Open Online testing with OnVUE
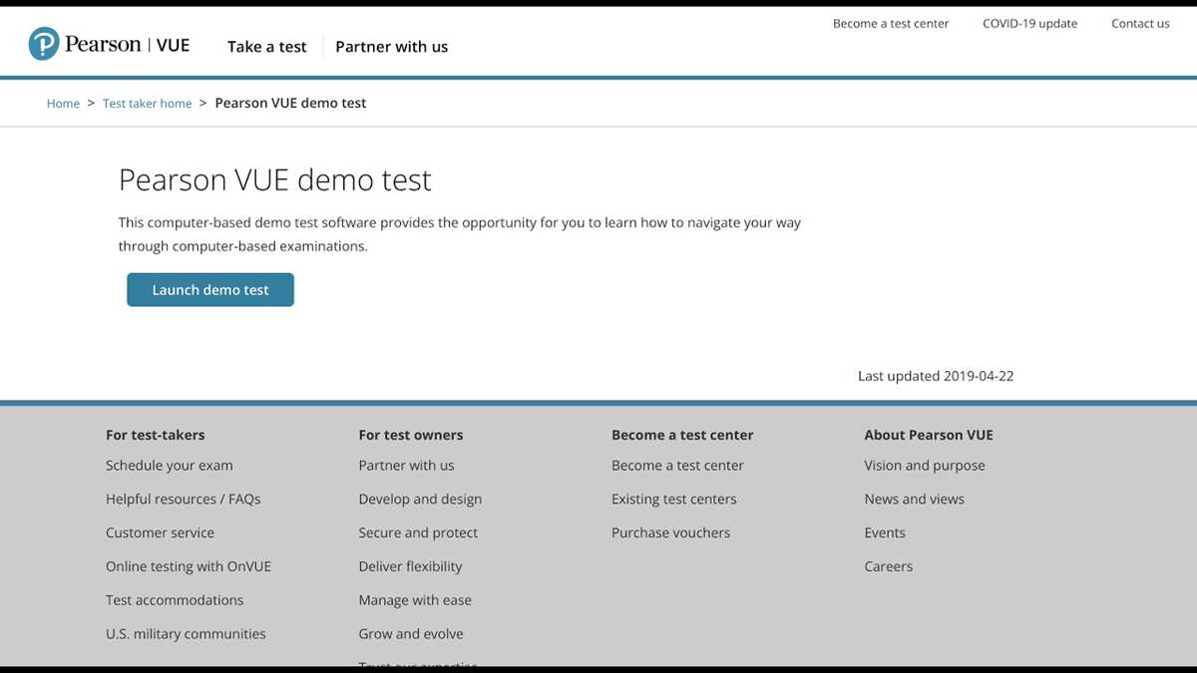This screenshot has height=673, width=1197. [189, 566]
